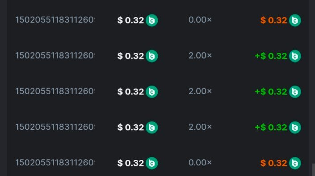Click the coin icon beside second row's green profit
This screenshot has height=176, width=315.
[x=295, y=56]
